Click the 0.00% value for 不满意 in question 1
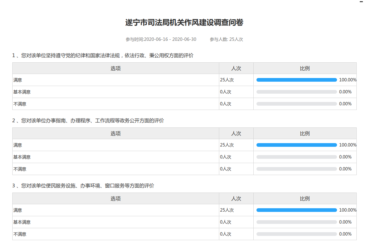Viewport: 365px width, 246px height. [x=345, y=104]
